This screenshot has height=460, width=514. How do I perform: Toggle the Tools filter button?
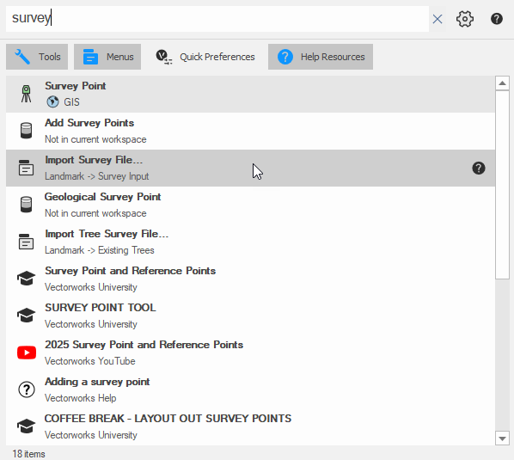37,57
